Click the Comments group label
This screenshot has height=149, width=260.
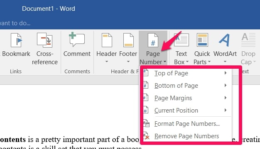[77, 71]
